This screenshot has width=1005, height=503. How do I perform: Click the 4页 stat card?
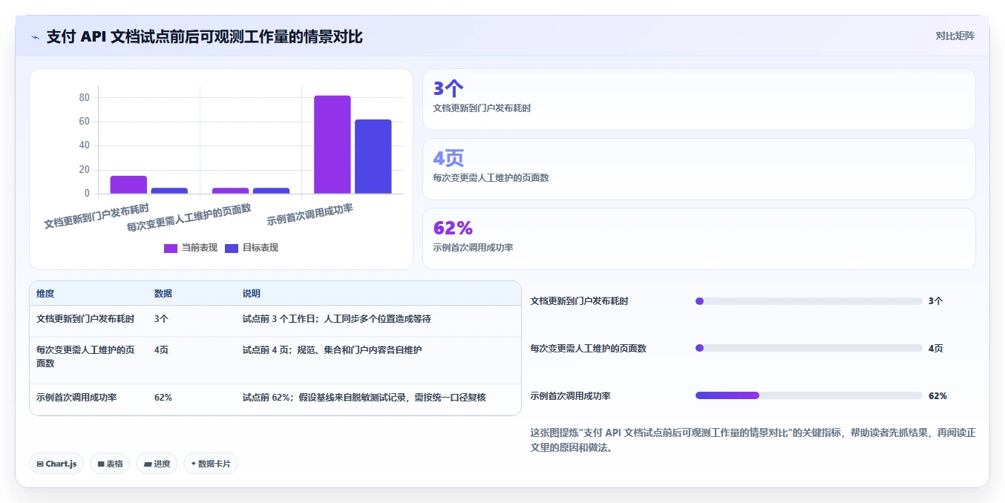click(x=698, y=169)
